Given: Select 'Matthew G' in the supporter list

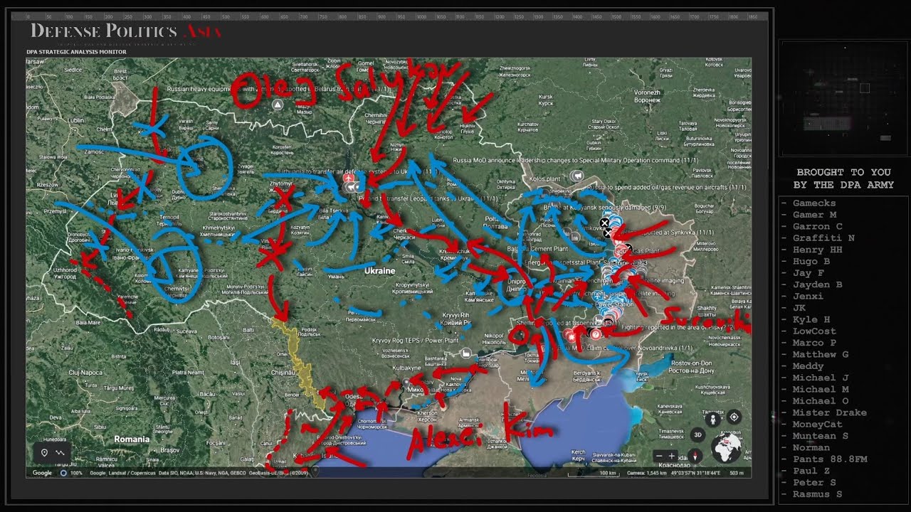Looking at the screenshot, I should coord(821,354).
